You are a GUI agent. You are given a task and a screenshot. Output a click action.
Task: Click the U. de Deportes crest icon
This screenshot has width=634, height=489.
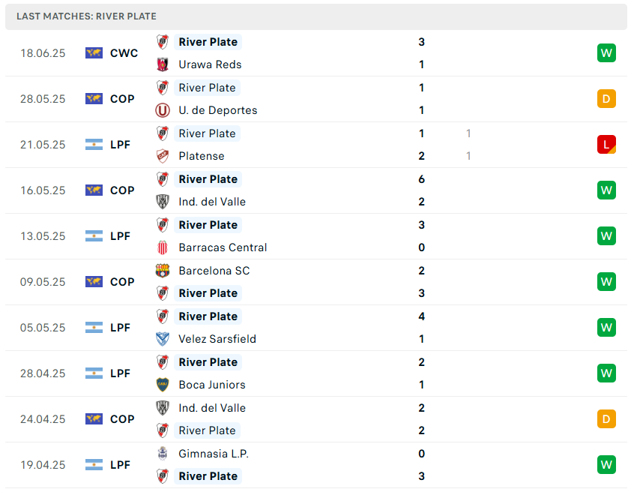163,110
